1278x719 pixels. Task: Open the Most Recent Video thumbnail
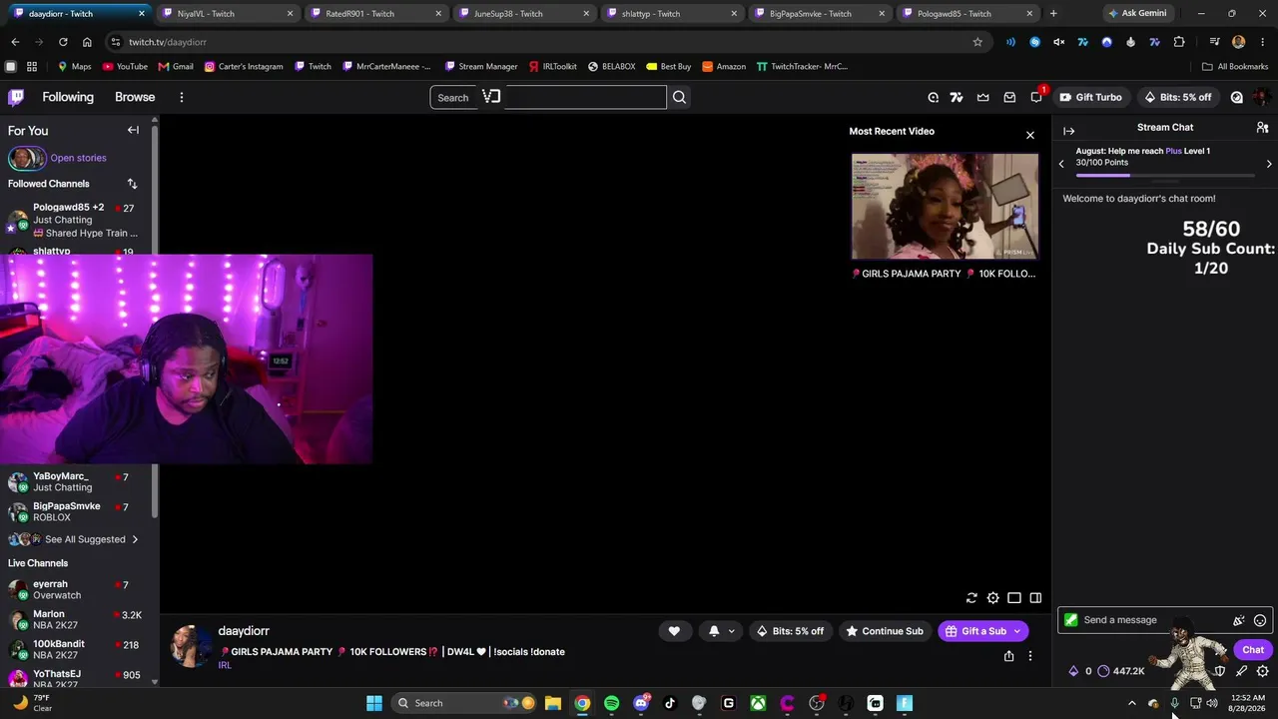(945, 207)
